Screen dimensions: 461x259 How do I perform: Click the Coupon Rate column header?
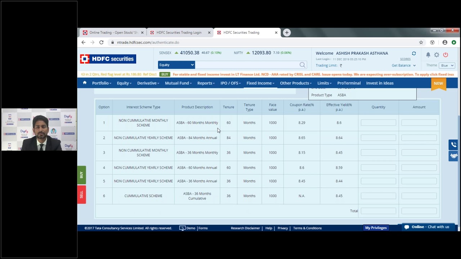click(302, 107)
